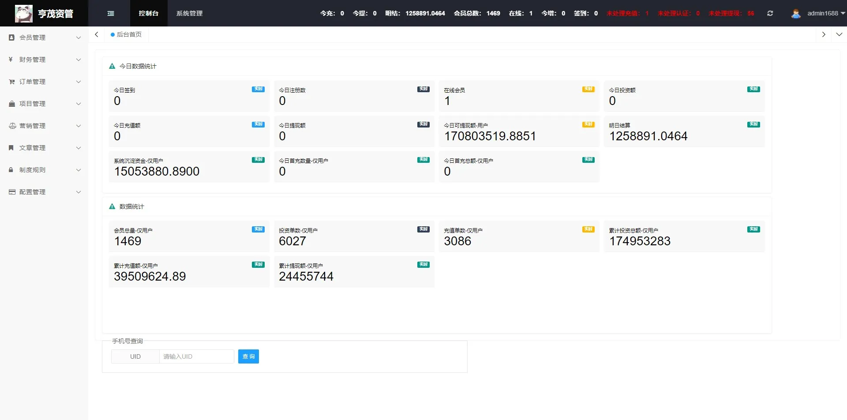Screen dimensions: 847x420
Task: Open the 未处理提现 pending withdrawals link
Action: [x=731, y=13]
